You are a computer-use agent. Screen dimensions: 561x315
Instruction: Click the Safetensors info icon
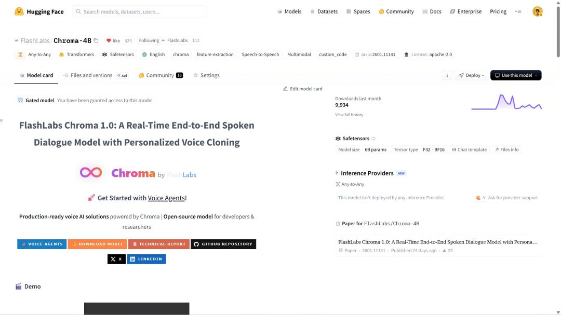point(373,139)
